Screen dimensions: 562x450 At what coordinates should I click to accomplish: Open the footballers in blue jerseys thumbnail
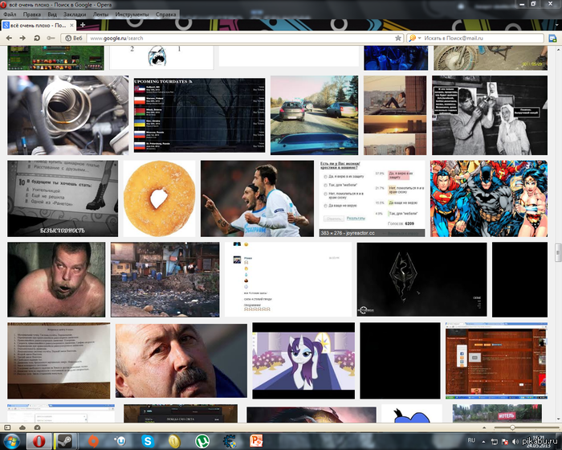(257, 198)
